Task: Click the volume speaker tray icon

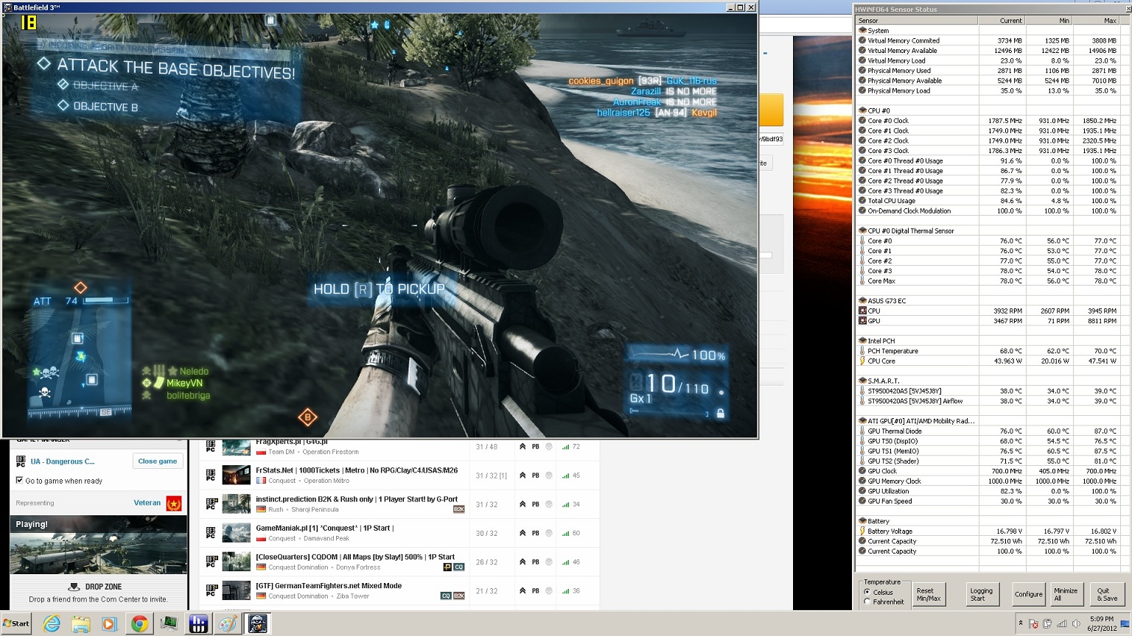Action: click(1076, 623)
